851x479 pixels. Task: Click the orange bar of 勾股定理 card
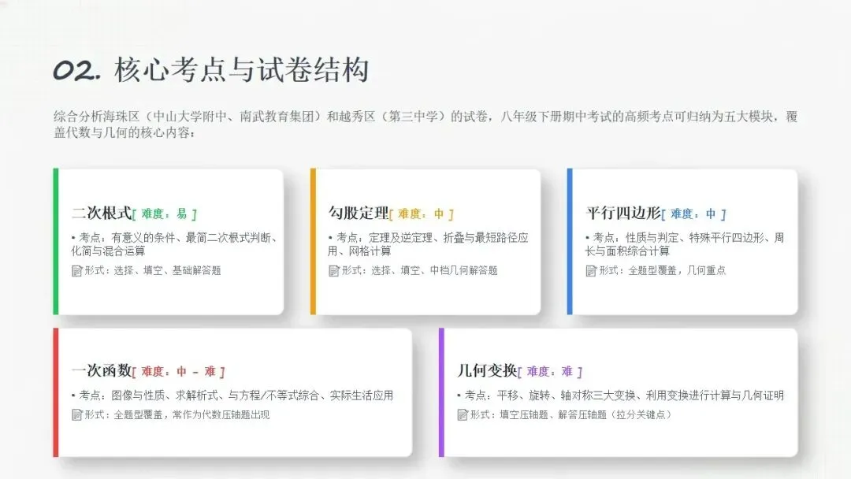pos(313,241)
